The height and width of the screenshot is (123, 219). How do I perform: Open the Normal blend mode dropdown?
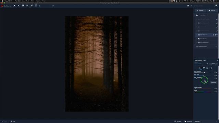point(214,64)
